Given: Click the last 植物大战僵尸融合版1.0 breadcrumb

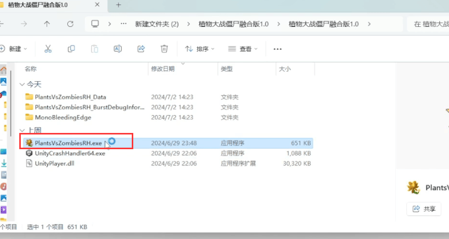Looking at the screenshot, I should pyautogui.click(x=324, y=24).
